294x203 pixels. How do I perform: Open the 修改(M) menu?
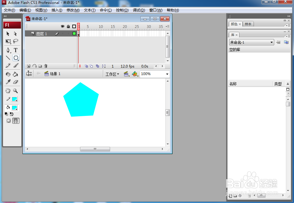point(73,10)
